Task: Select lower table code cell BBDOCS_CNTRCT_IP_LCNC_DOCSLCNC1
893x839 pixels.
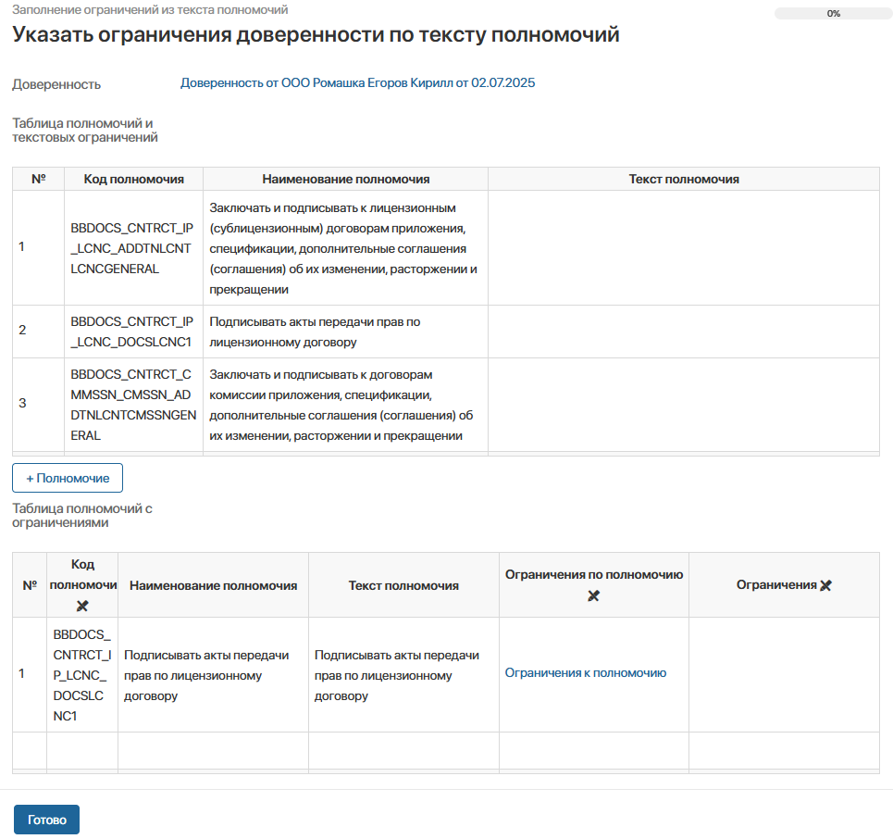Action: 82,674
